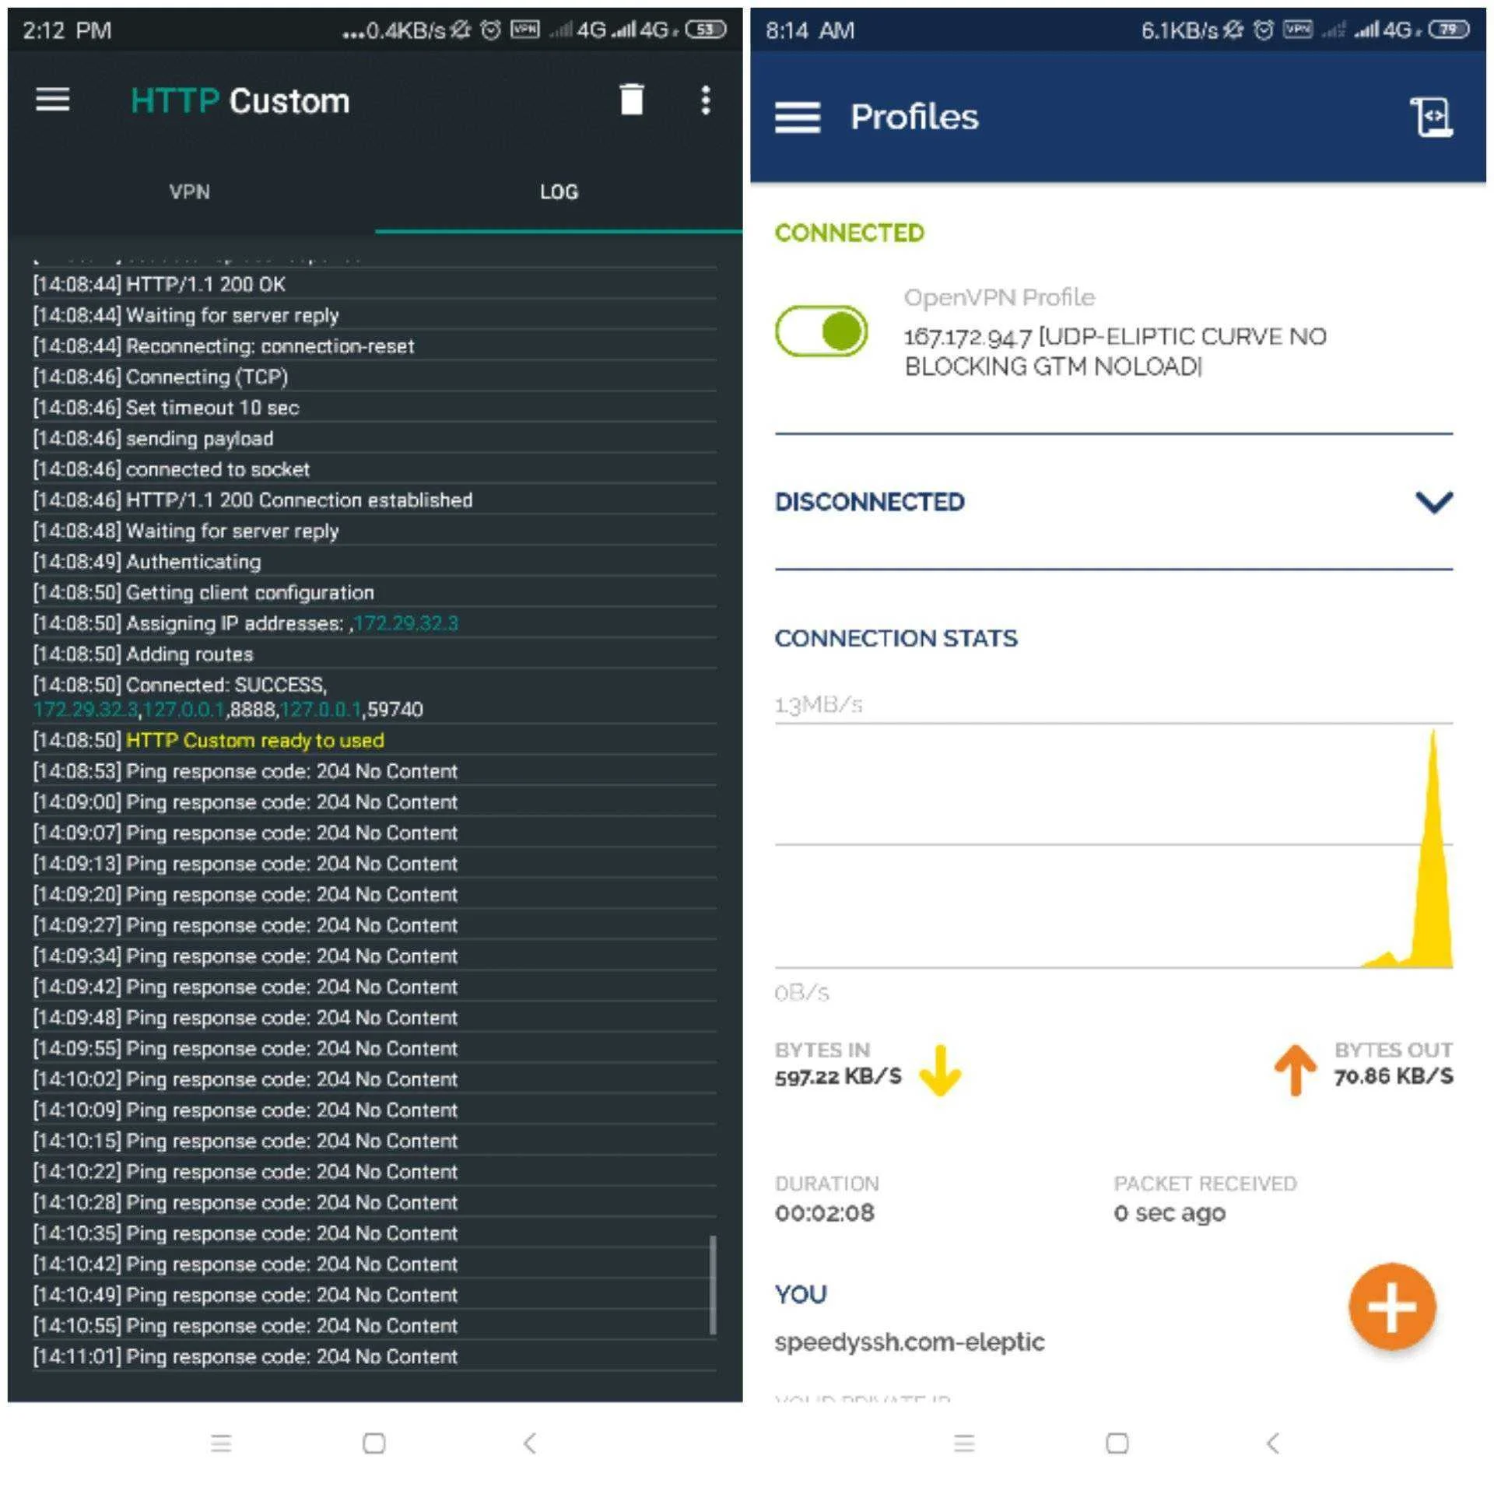Tap log line 'HTTP Custom ready to used'
1494x1494 pixels.
point(254,740)
